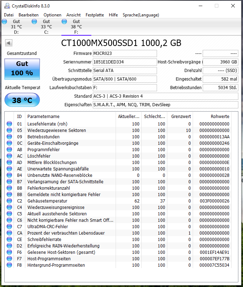Click the Laufwerksbuchstaben field

click(125, 88)
